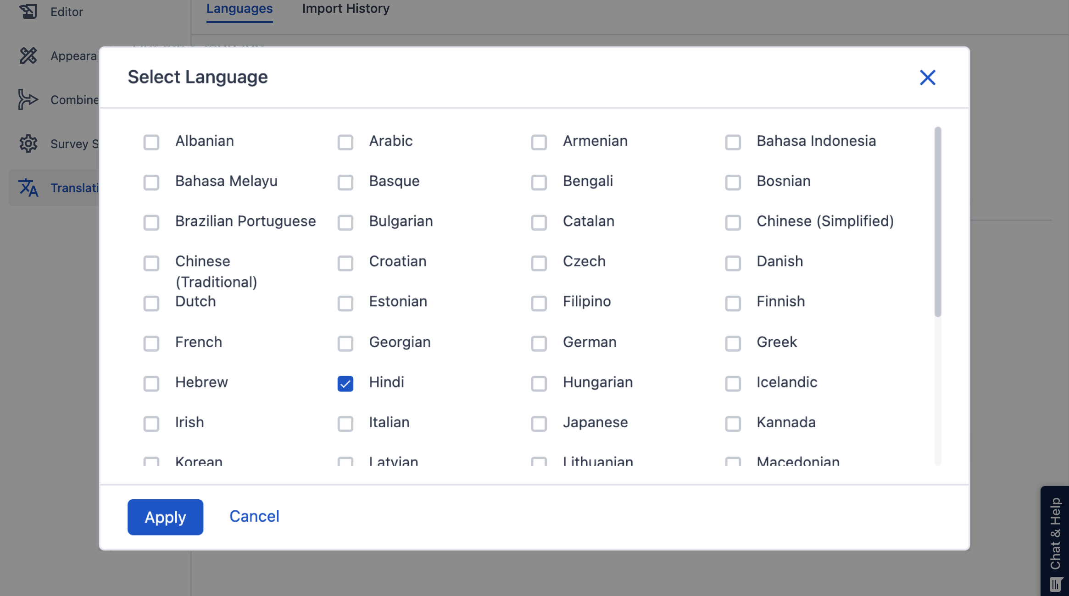Check the Bahasa Melayu checkbox
The height and width of the screenshot is (596, 1069).
point(151,182)
